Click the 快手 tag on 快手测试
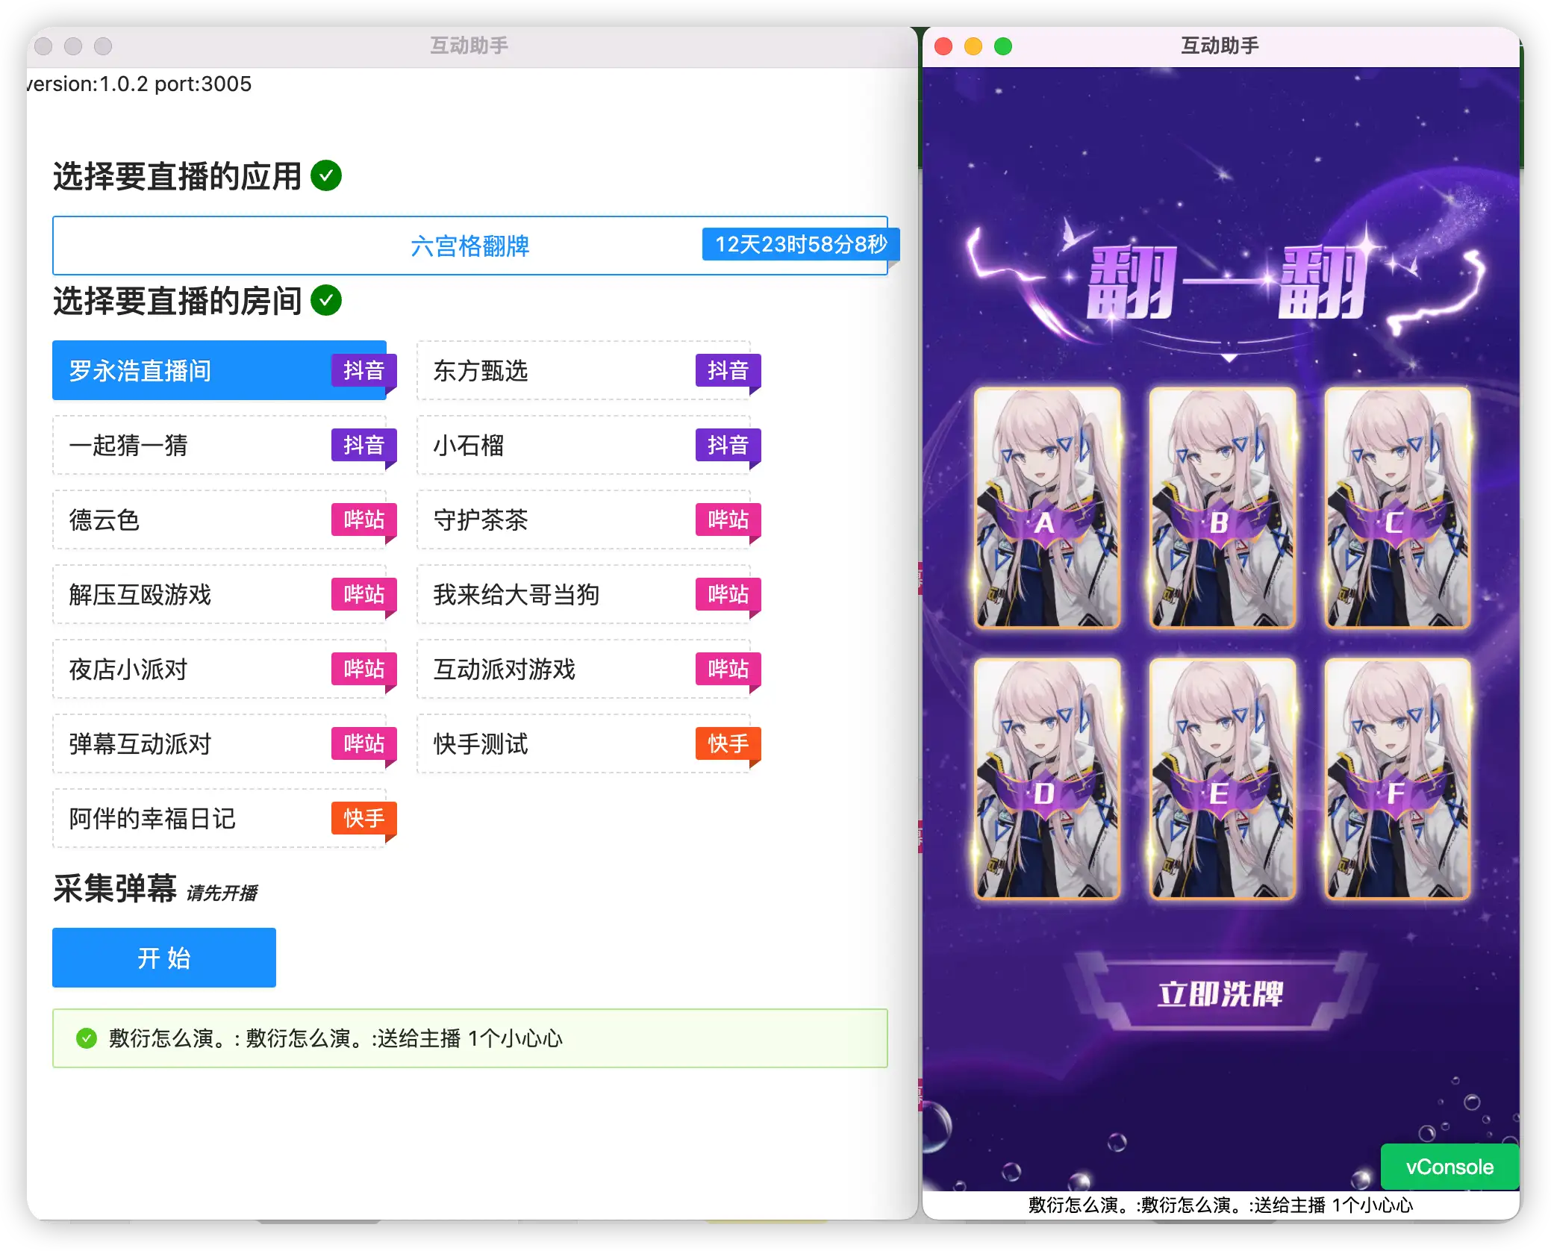Screen dimensions: 1551x1251 [728, 743]
